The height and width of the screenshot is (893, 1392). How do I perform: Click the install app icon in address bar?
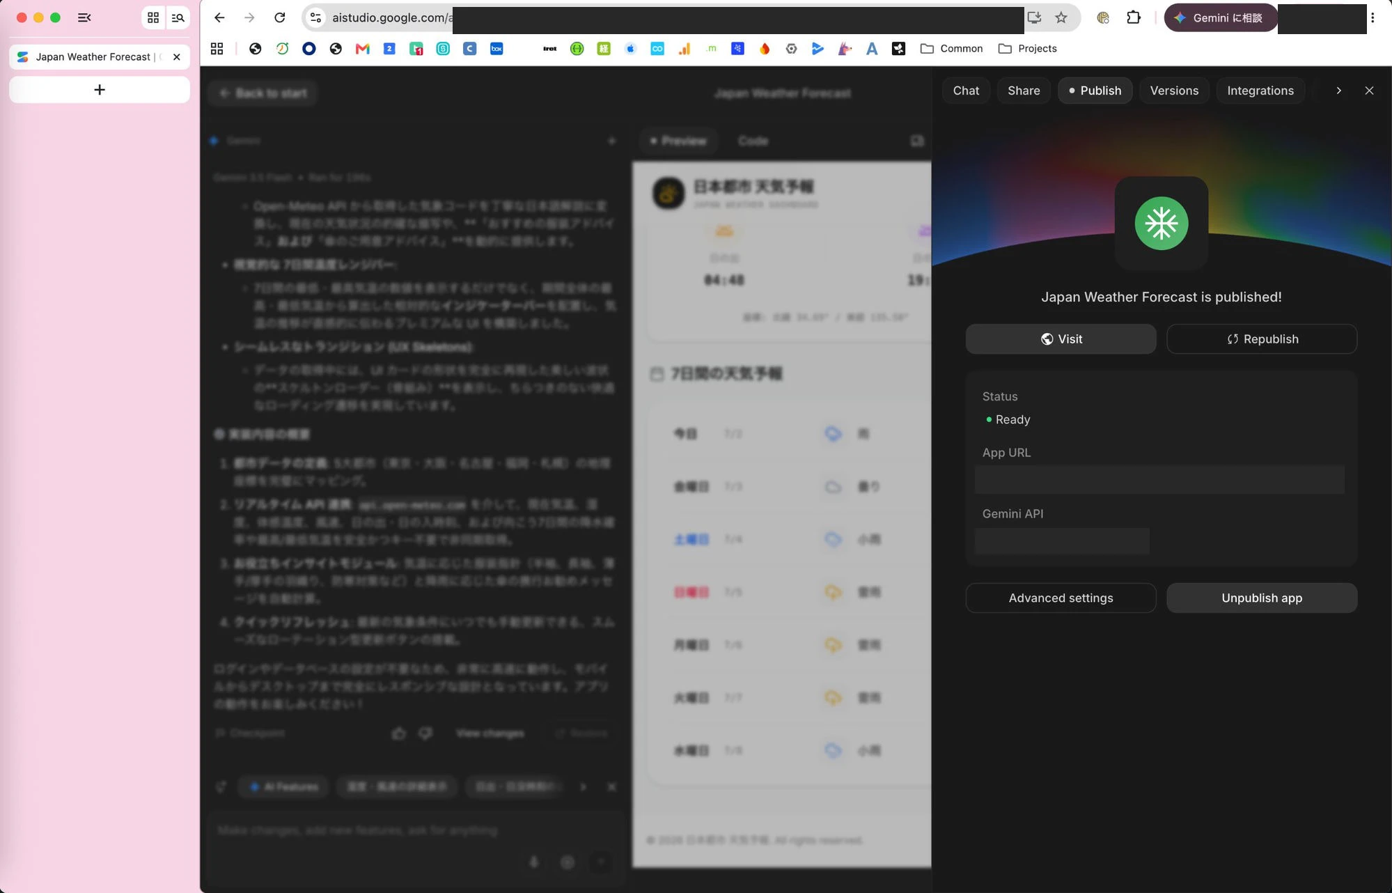(1034, 18)
